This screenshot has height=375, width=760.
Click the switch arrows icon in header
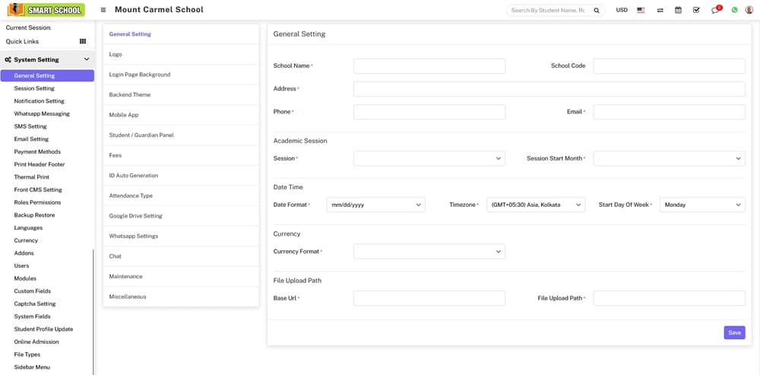click(x=660, y=10)
